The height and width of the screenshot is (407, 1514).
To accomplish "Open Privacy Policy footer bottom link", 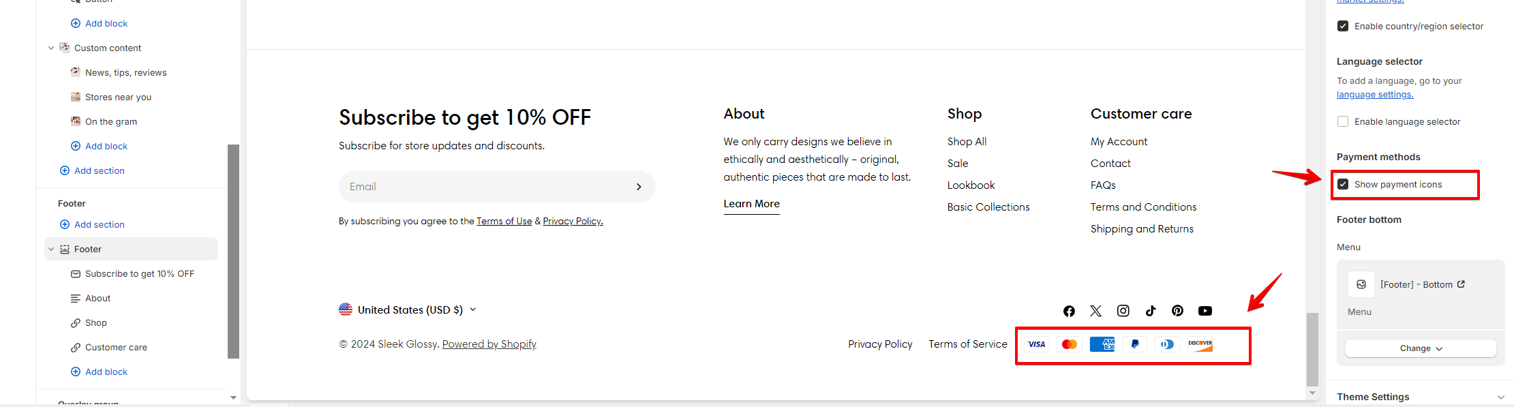I will click(x=880, y=344).
